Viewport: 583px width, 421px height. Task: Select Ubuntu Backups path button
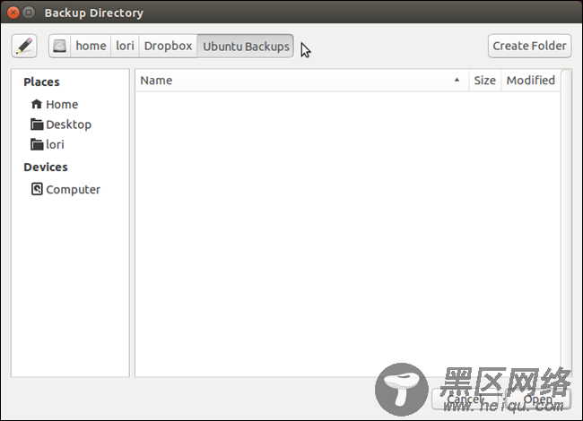coord(246,46)
